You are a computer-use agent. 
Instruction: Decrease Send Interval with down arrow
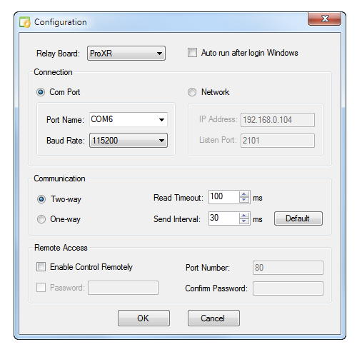tap(243, 221)
